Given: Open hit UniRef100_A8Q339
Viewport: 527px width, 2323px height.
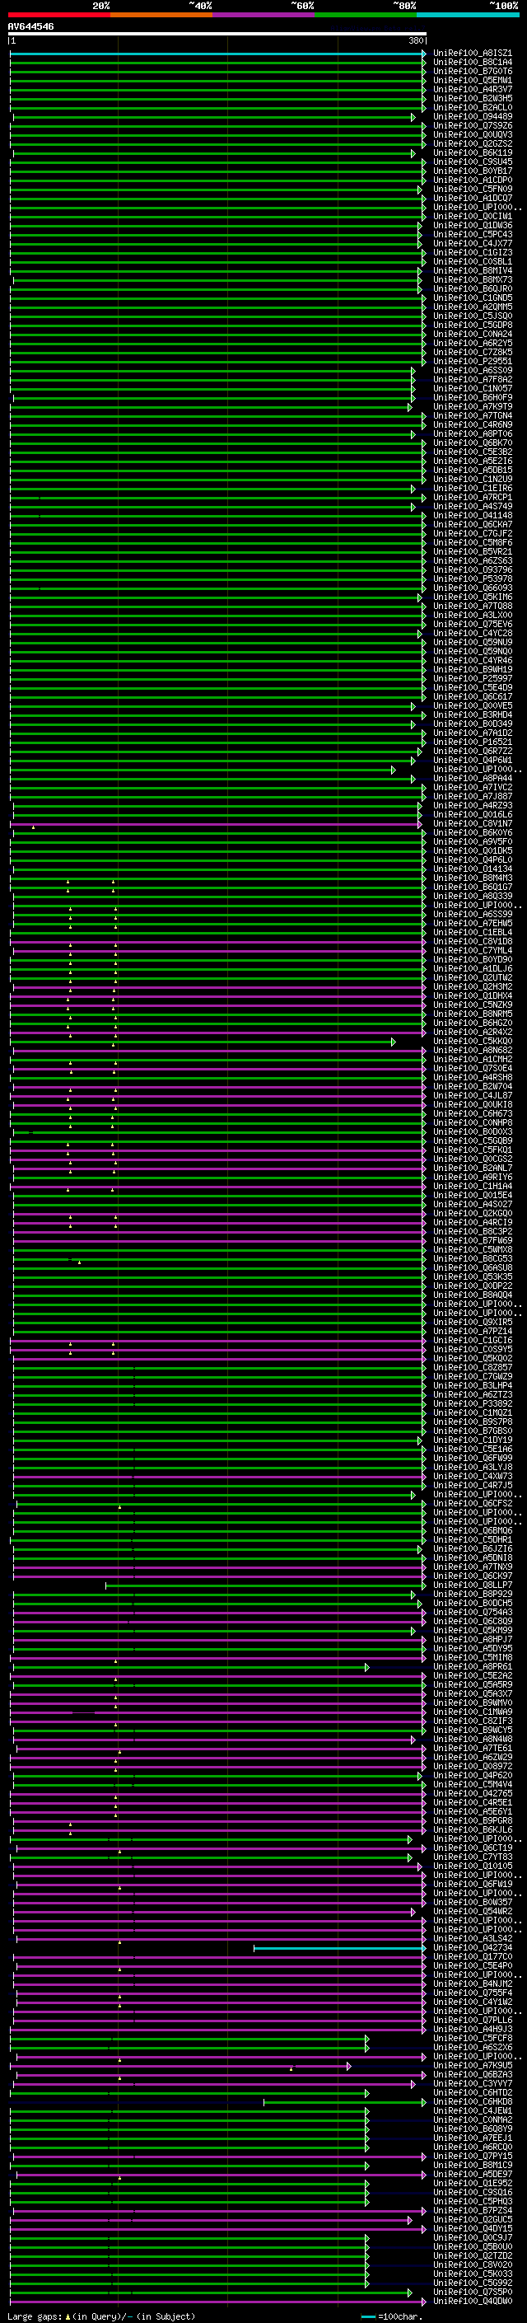Looking at the screenshot, I should [x=472, y=897].
